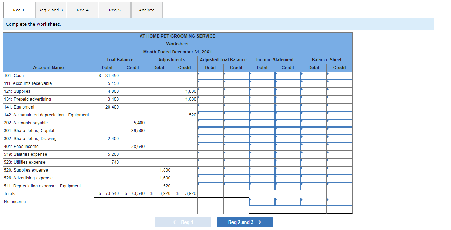Click the Income Statement debit cell for Salaries expense

(262, 154)
